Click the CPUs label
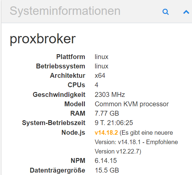 pyautogui.click(x=76, y=85)
